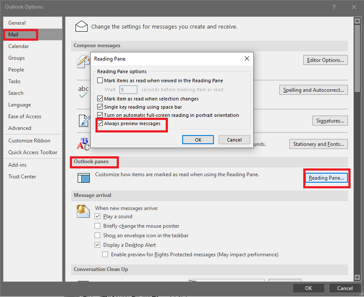The width and height of the screenshot is (364, 297).
Task: Uncheck Always preview messages
Action: click(100, 123)
